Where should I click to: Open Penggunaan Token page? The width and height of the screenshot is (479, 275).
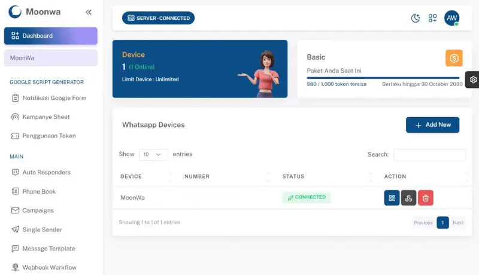click(44, 136)
